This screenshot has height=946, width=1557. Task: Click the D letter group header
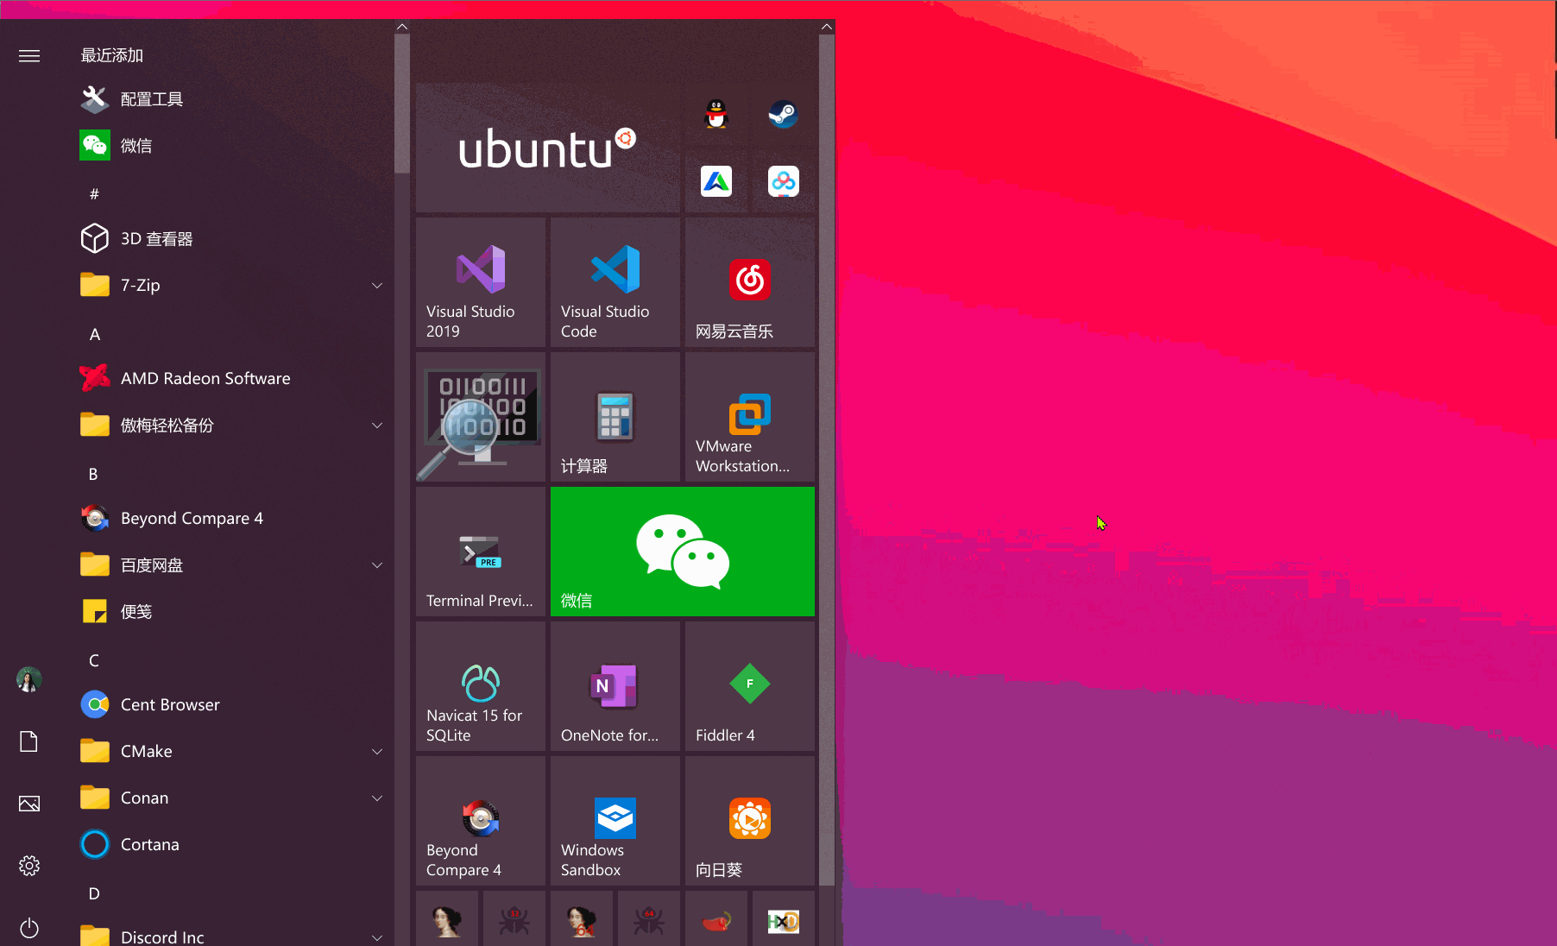point(94,893)
